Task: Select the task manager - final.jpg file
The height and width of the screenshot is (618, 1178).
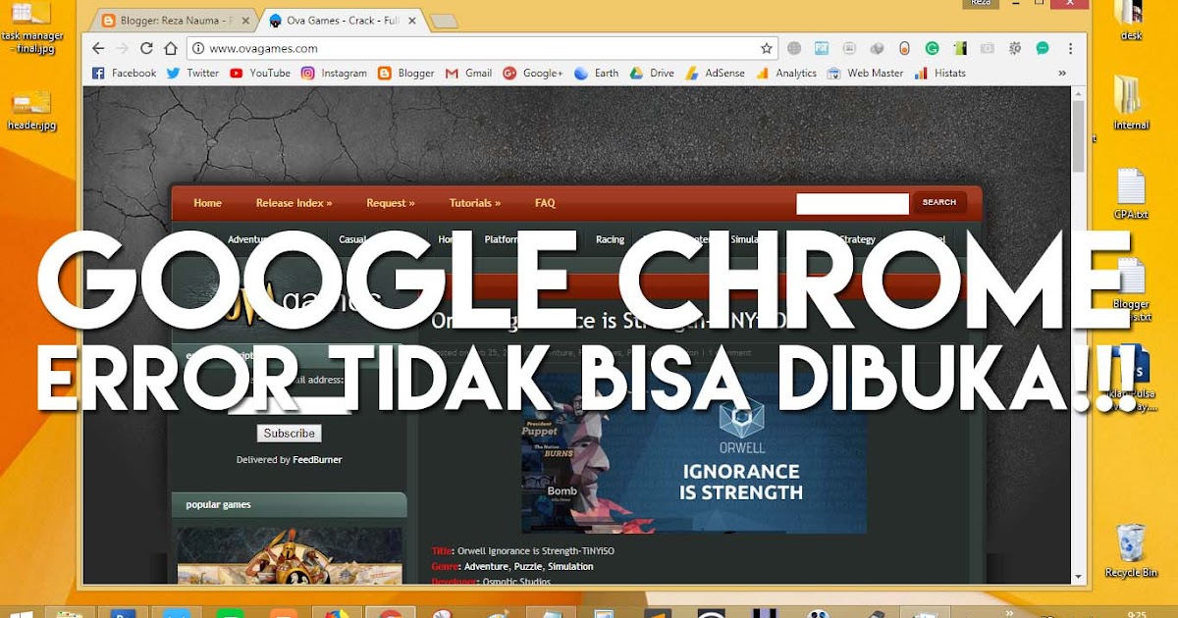Action: coord(31,27)
